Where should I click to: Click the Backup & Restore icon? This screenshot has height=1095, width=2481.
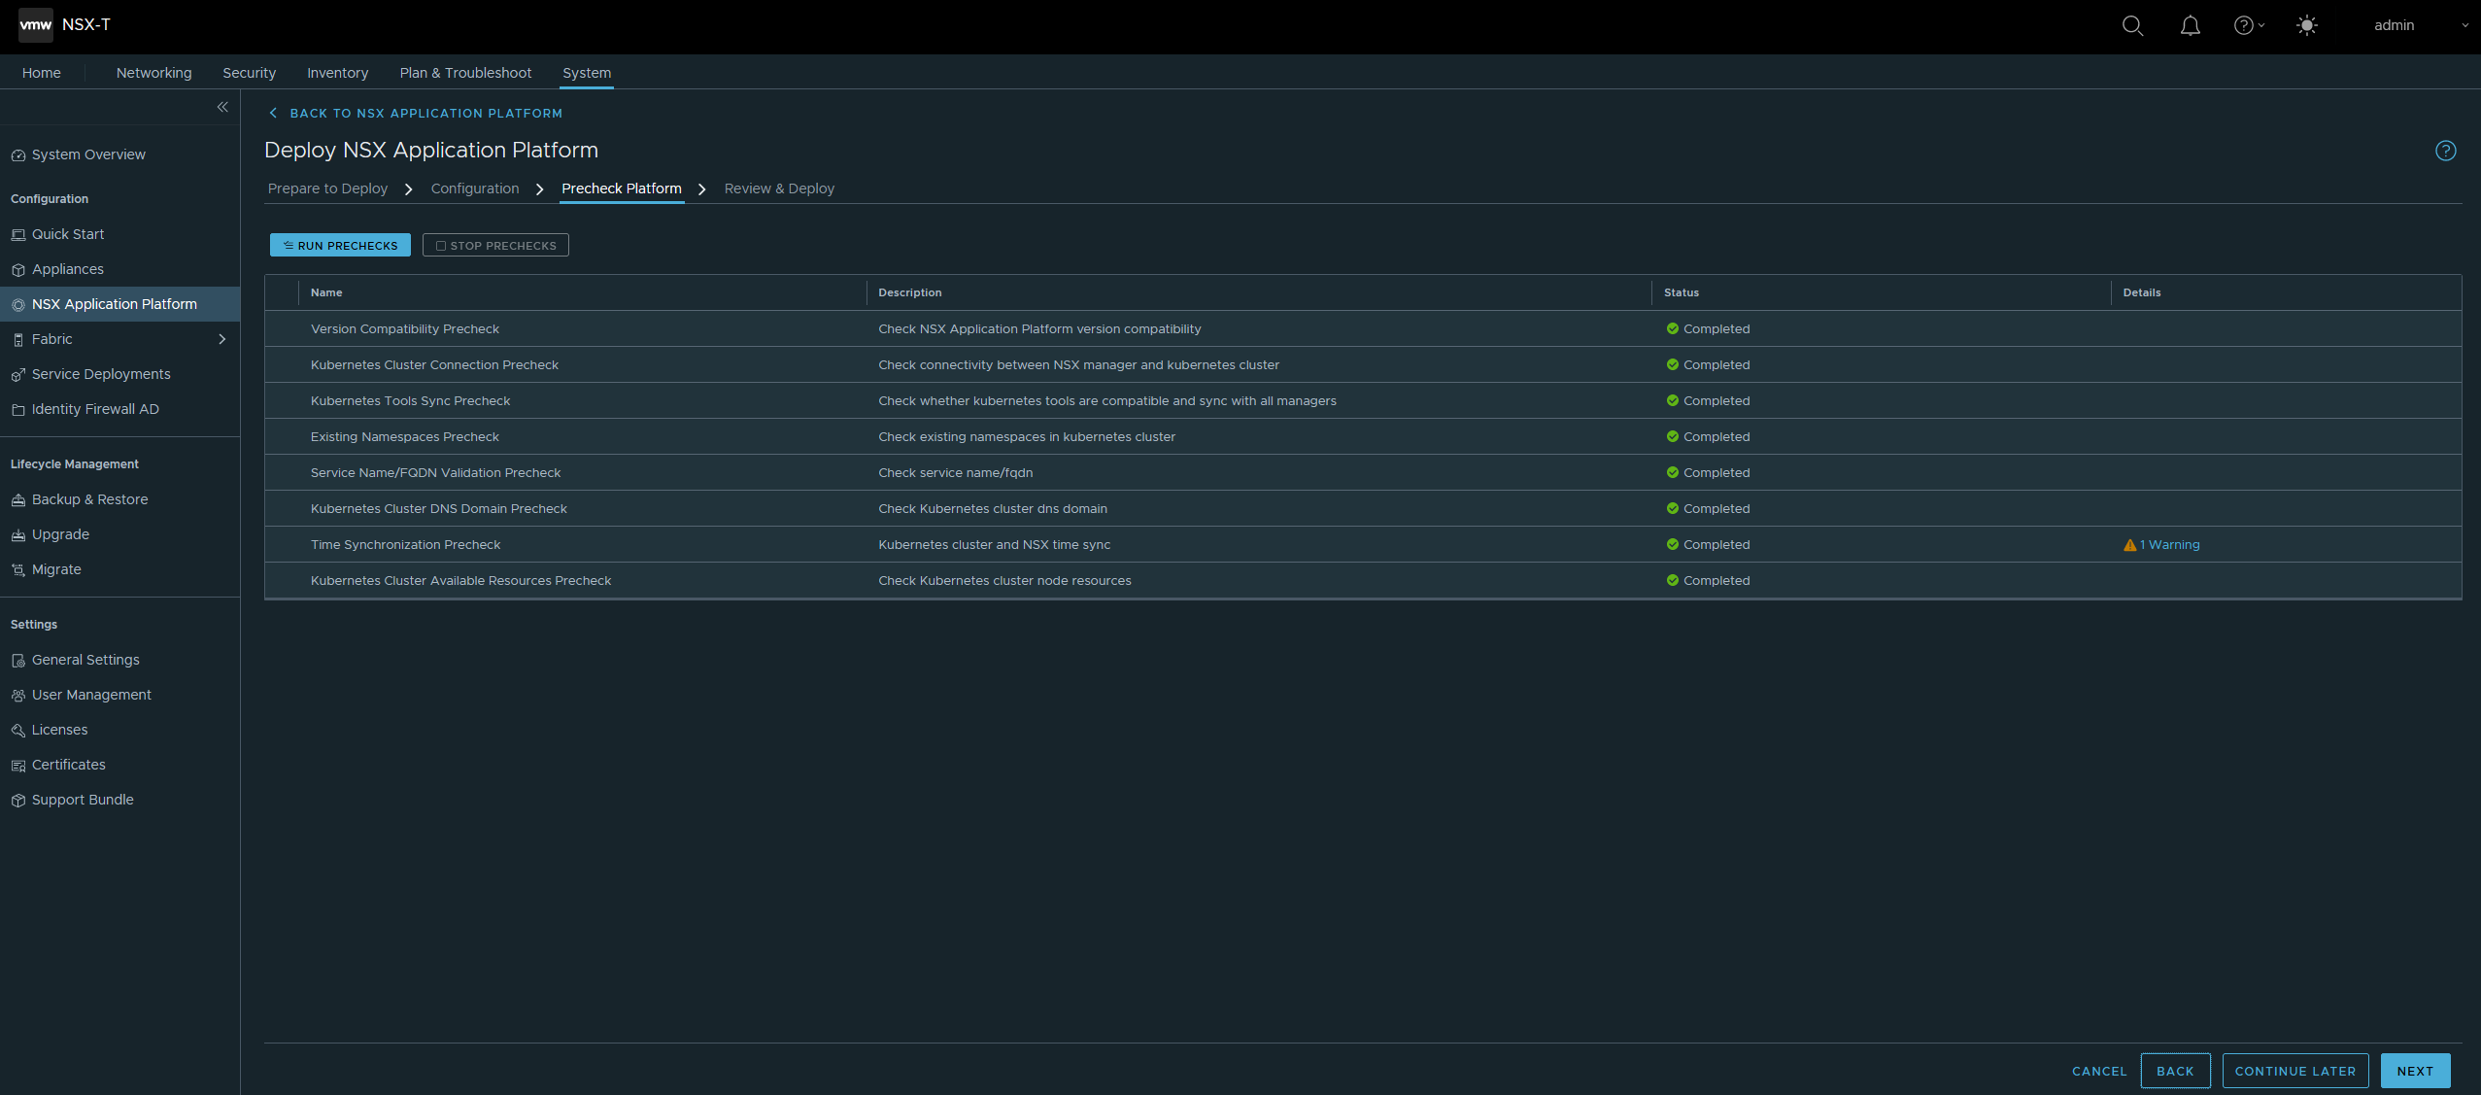pyautogui.click(x=17, y=500)
